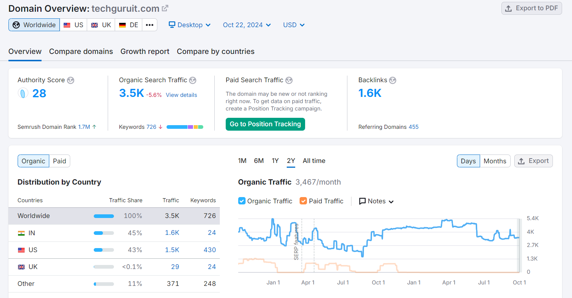
Task: Select the US flag database
Action: click(x=74, y=25)
